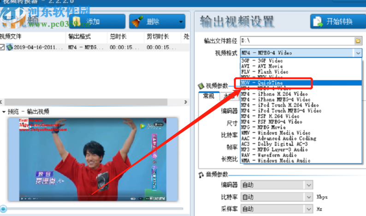Image resolution: width=366 pixels, height=216 pixels.
Task: Collapse the 视频格式 dropdown with its arrow
Action: (358, 53)
